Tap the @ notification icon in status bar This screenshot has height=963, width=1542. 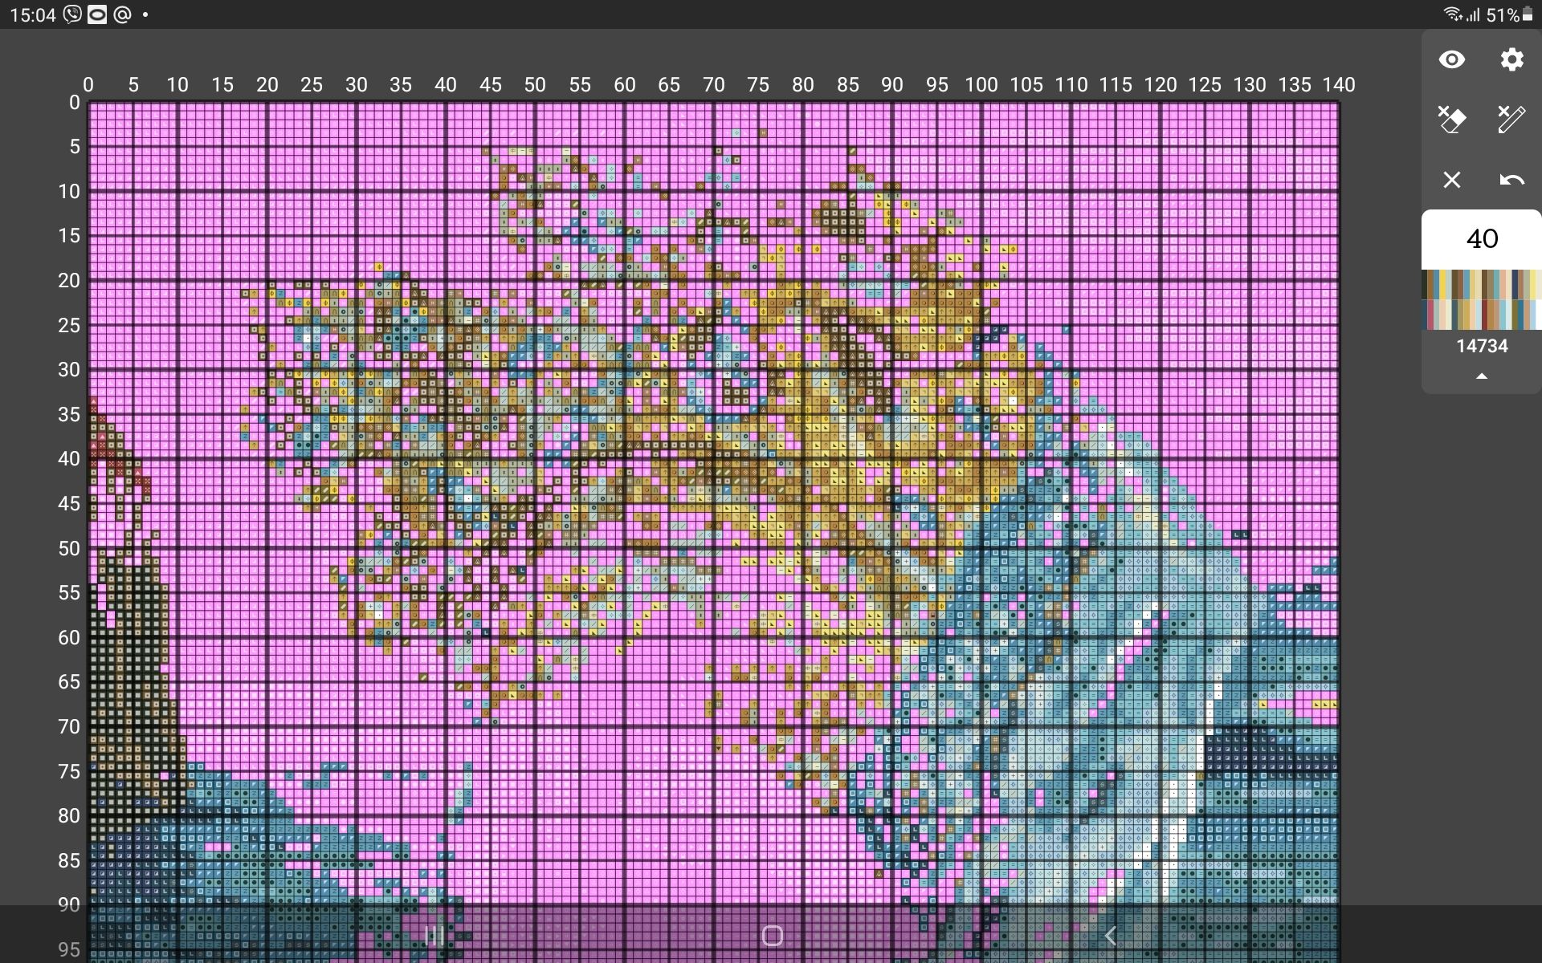pos(122,14)
